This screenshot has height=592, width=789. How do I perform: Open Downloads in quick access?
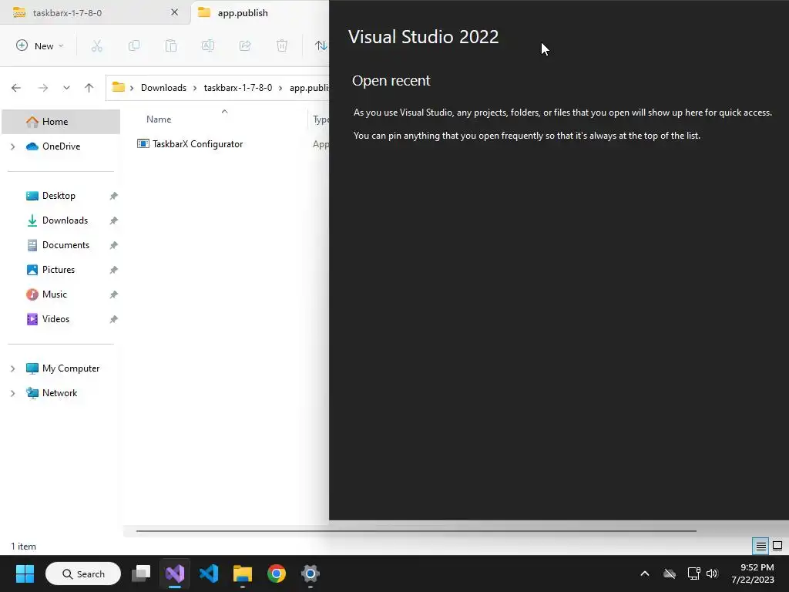pyautogui.click(x=65, y=220)
